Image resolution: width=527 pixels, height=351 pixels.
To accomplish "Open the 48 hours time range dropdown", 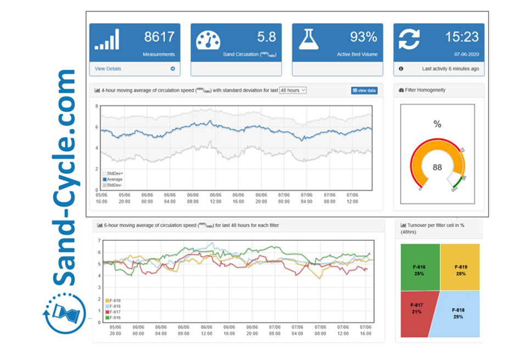I will click(293, 90).
